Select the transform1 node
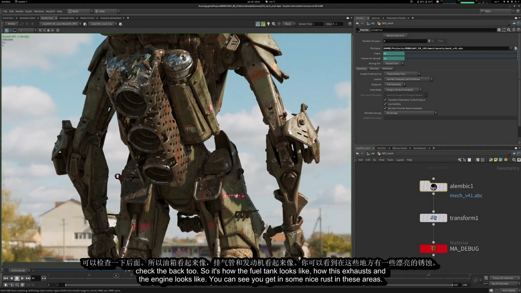 (433, 218)
